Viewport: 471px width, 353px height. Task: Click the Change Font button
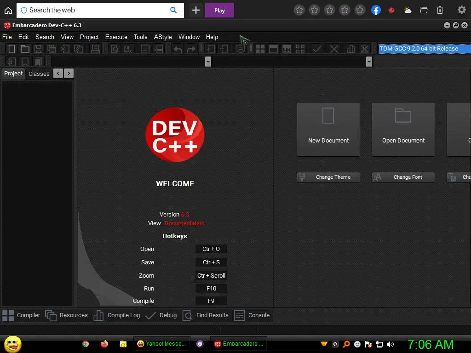point(403,177)
